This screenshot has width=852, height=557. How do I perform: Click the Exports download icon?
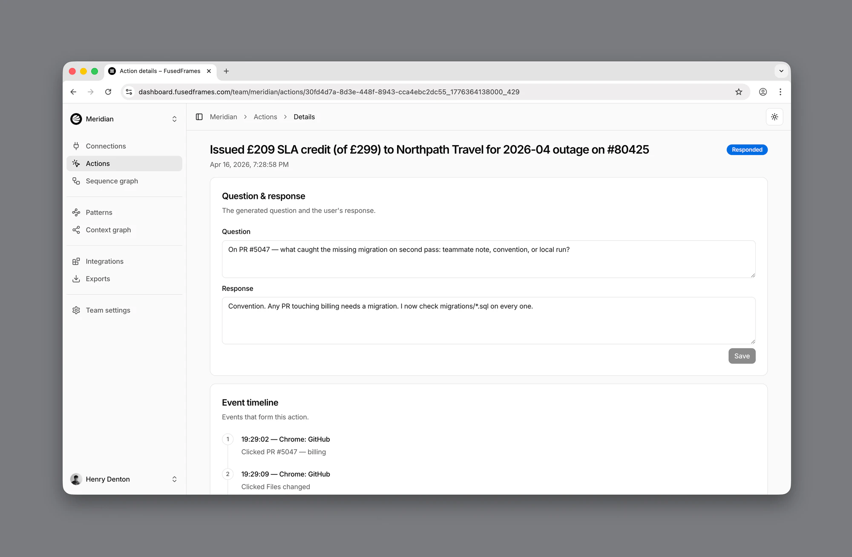coord(76,279)
